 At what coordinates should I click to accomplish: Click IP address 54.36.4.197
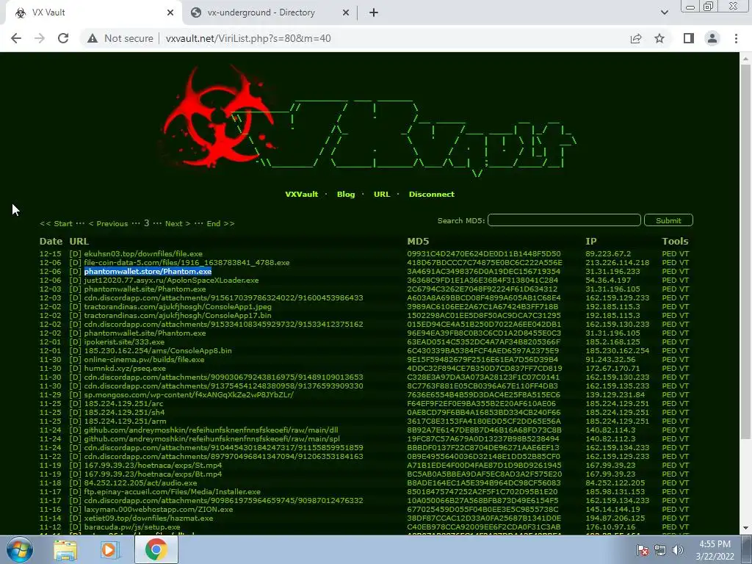coord(608,280)
